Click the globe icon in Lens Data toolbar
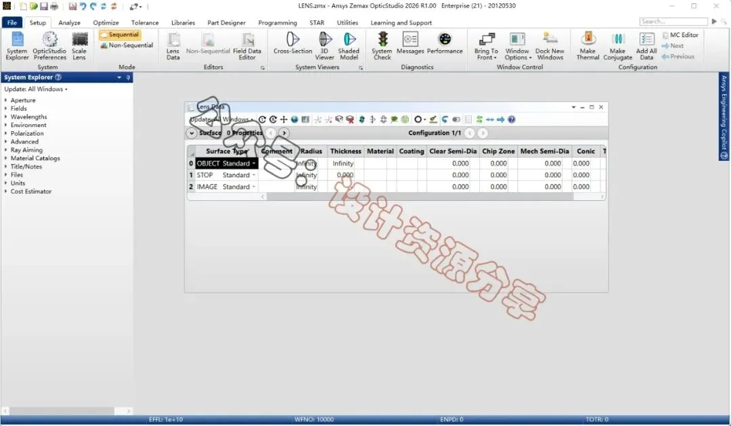 [294, 120]
